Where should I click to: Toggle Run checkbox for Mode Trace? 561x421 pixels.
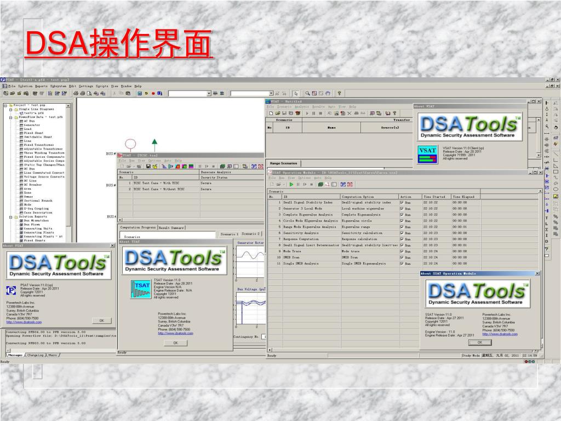pyautogui.click(x=402, y=251)
